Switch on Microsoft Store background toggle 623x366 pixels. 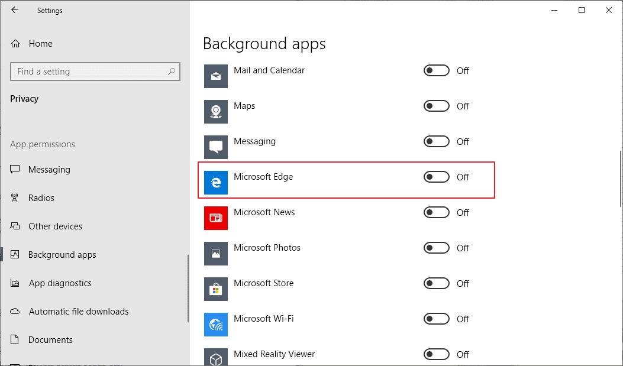(x=436, y=284)
